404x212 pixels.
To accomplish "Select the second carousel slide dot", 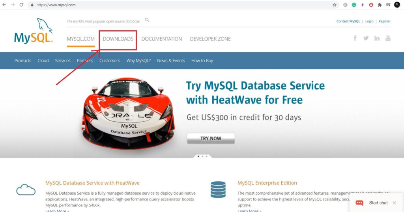I will click(x=202, y=156).
